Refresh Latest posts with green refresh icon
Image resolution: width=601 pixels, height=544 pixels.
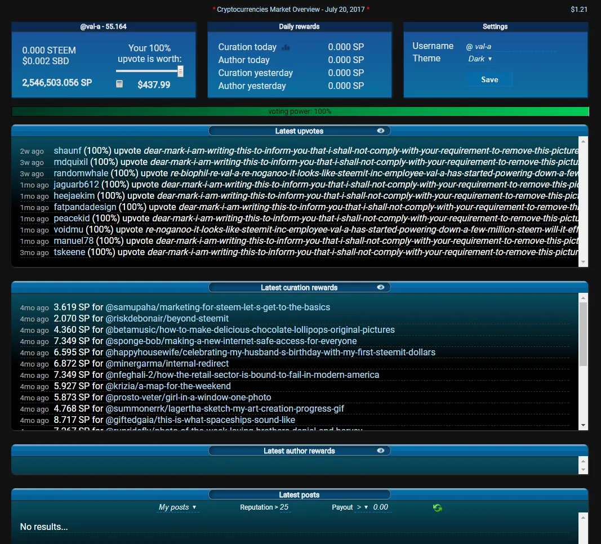click(x=437, y=507)
